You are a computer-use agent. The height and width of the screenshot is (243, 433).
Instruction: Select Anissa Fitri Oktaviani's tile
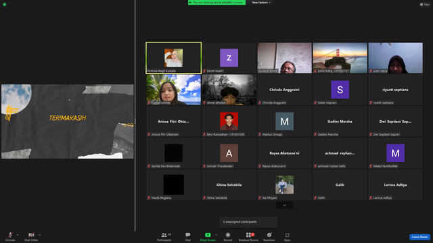tap(174, 122)
